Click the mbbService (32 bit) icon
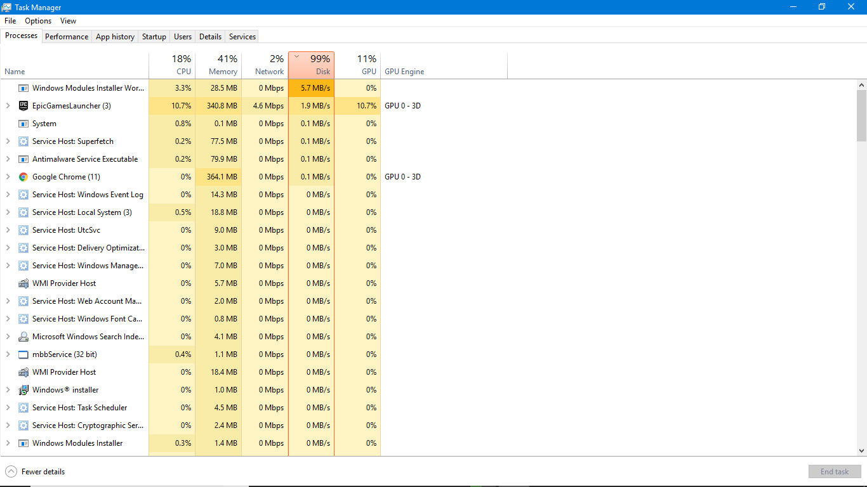 (23, 354)
